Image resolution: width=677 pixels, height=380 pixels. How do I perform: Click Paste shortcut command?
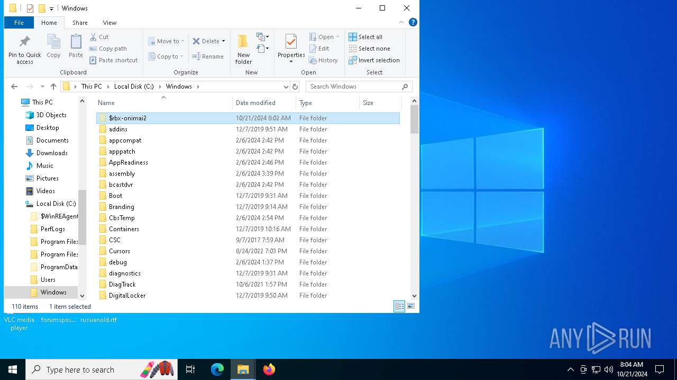click(x=113, y=60)
